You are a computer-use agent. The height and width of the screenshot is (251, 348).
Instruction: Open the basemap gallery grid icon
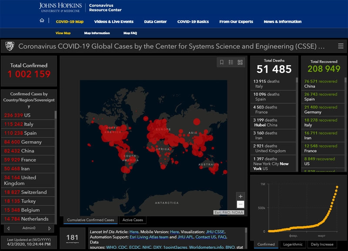(x=240, y=63)
